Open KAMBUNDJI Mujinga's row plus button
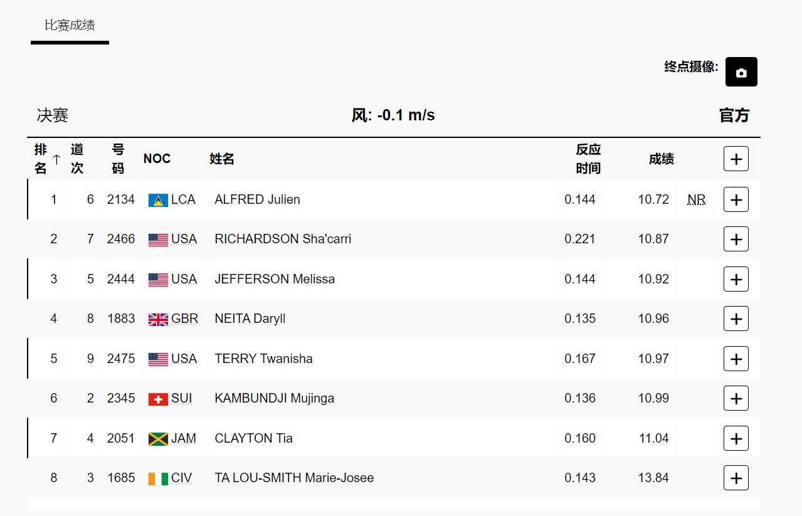802x516 pixels. click(x=736, y=399)
